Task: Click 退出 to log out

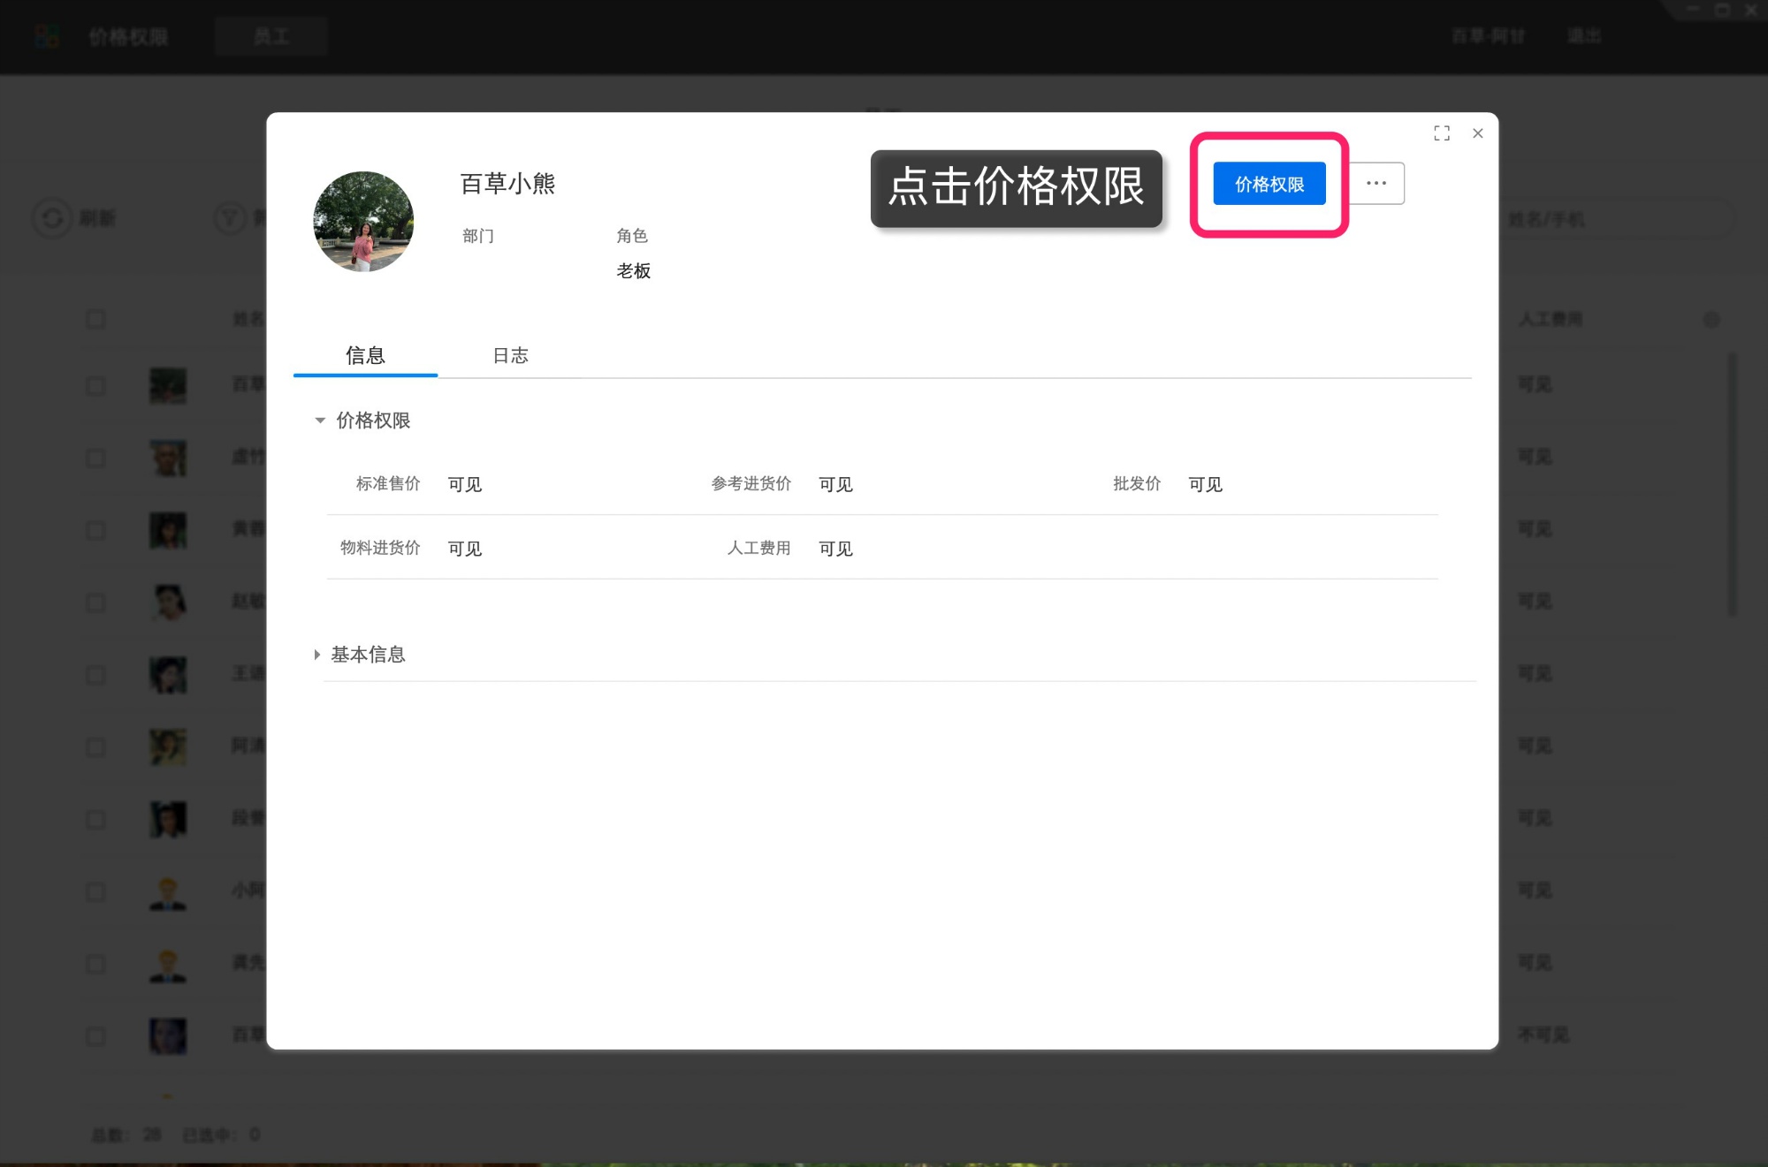Action: [x=1584, y=36]
